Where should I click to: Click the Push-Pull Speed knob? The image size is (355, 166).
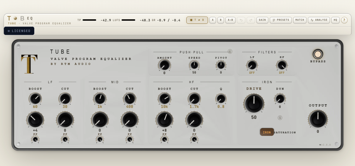194,65
